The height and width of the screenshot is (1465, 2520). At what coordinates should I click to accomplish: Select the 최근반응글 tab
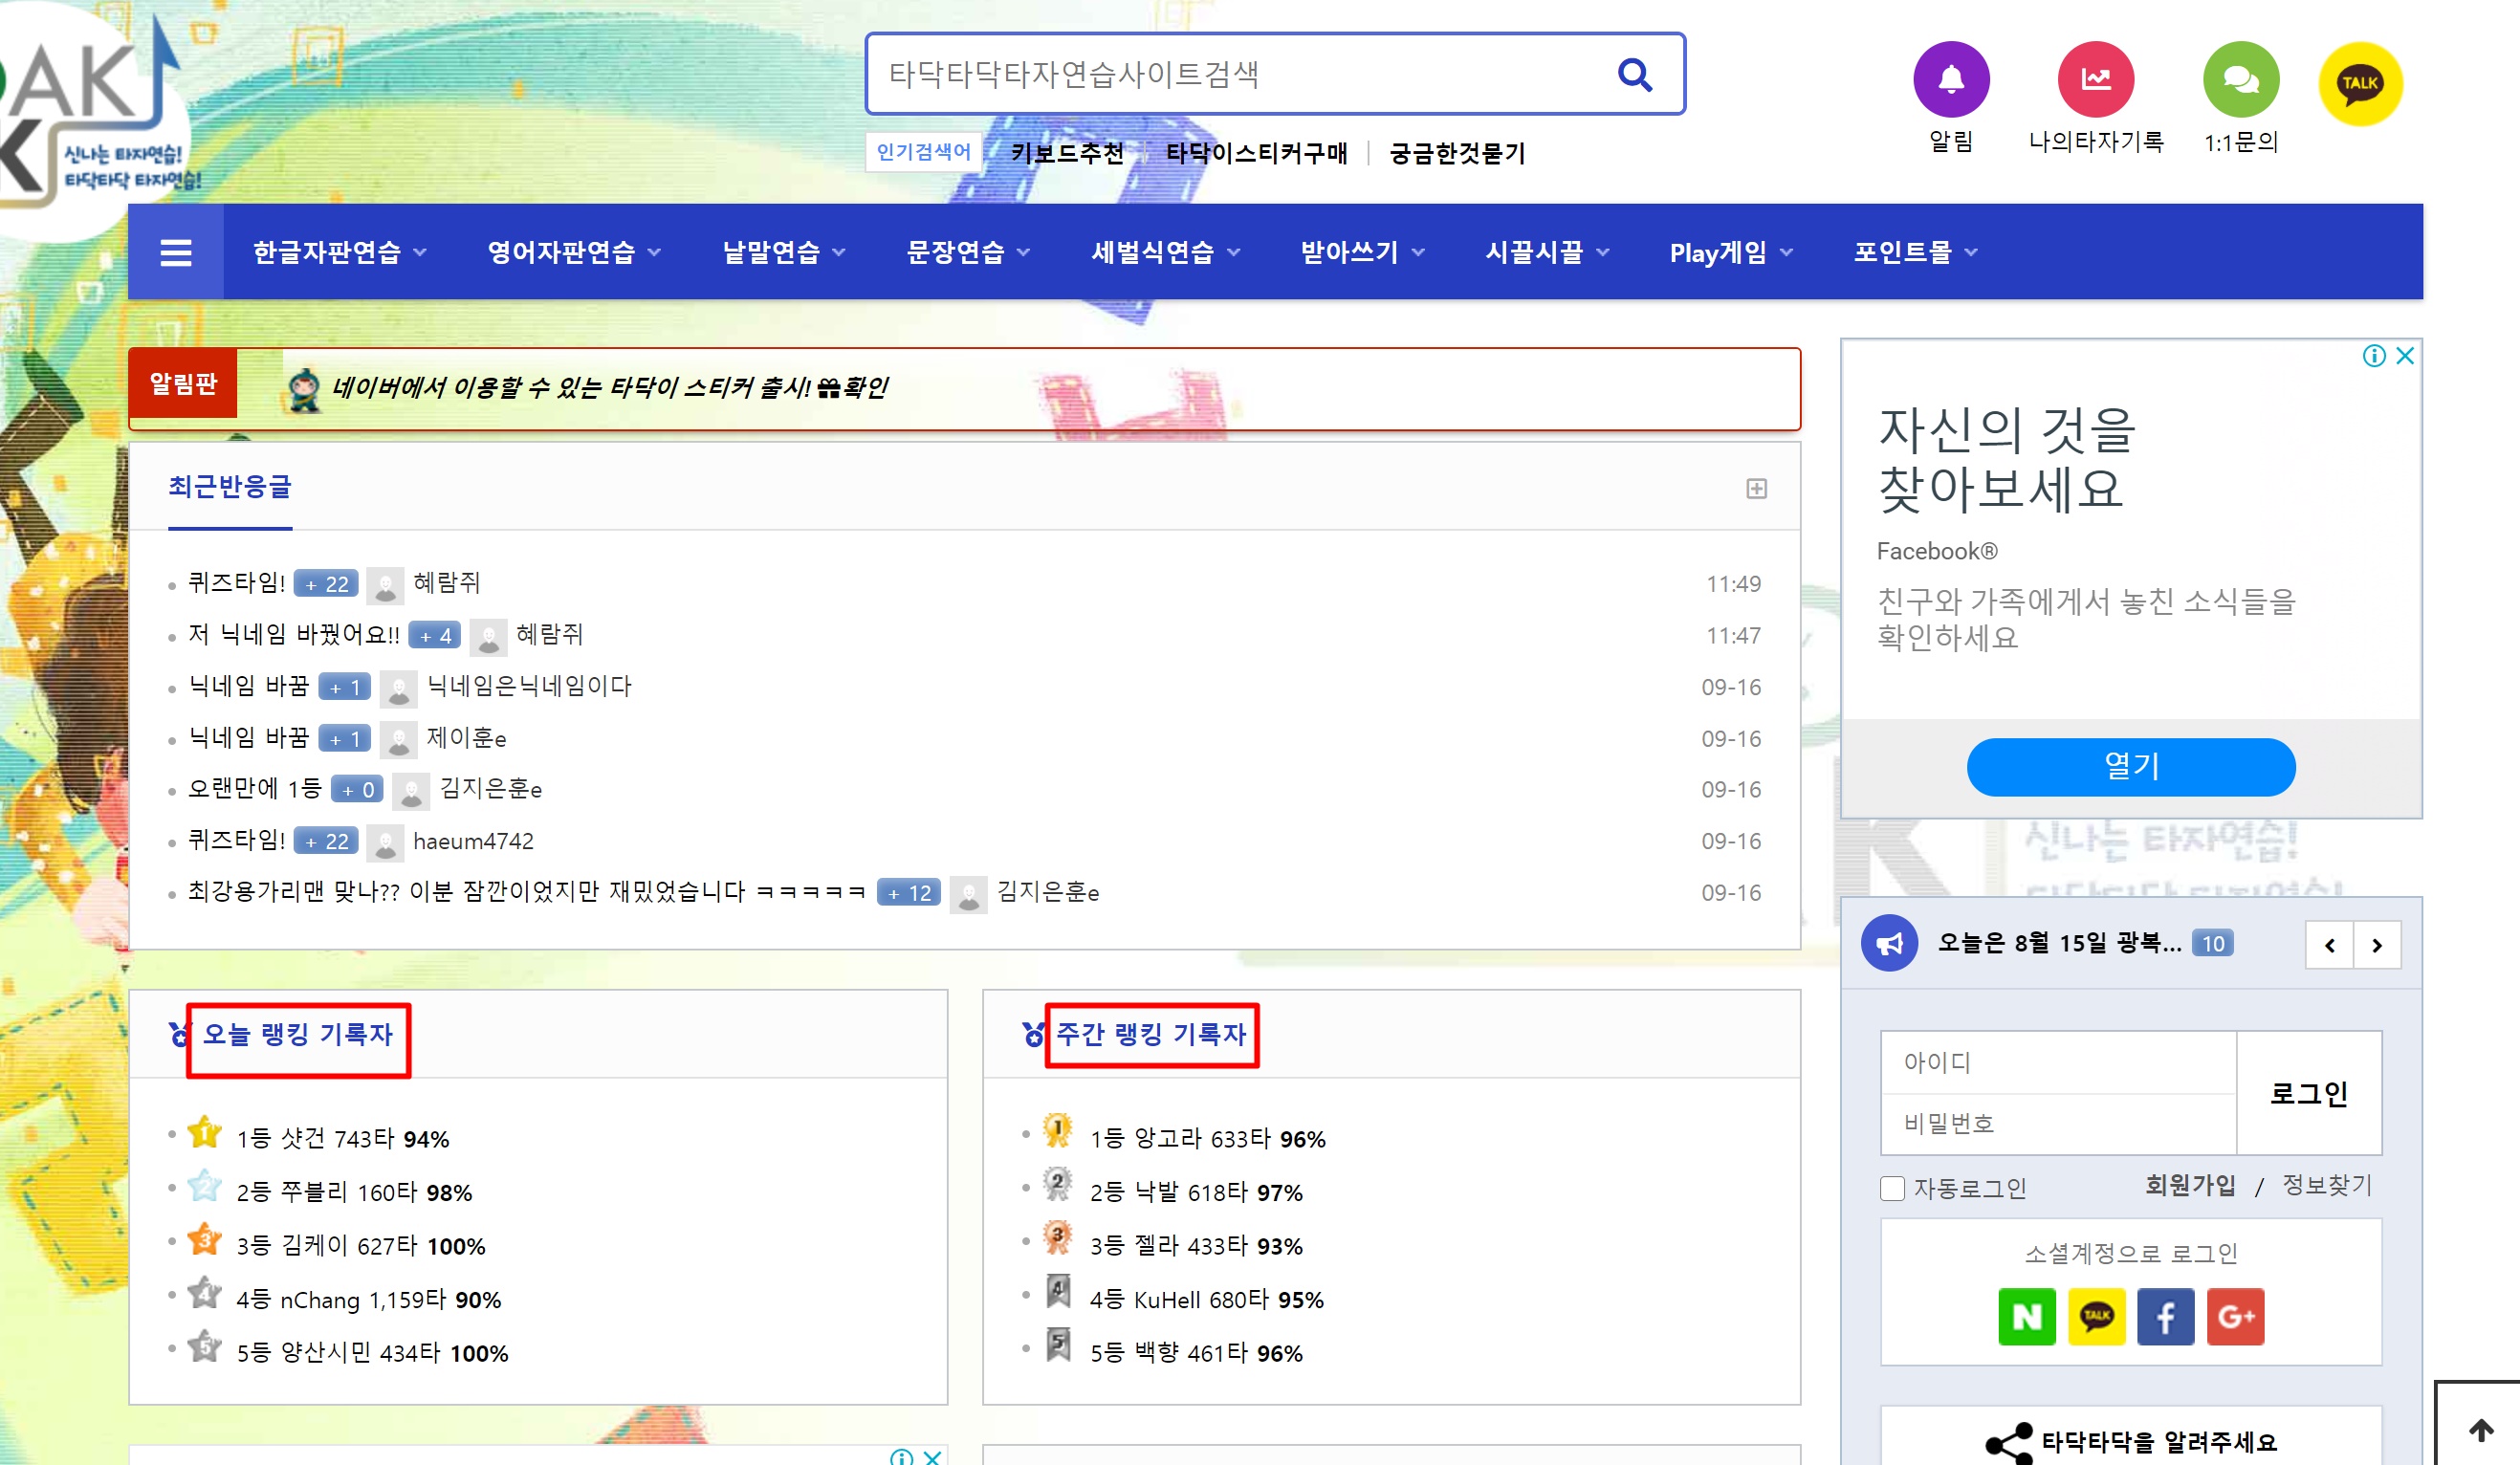(x=230, y=487)
